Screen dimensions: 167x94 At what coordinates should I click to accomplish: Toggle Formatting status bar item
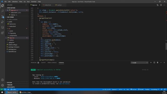(155, 89)
